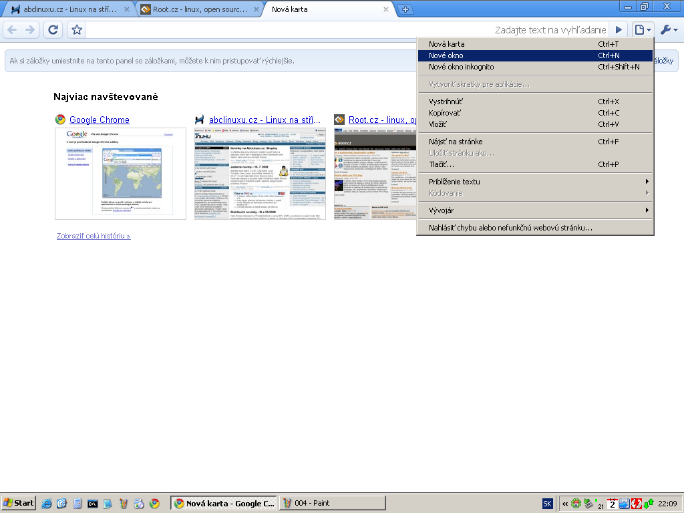Open the Google Chrome page thumbnail
This screenshot has width=684, height=513.
coord(120,174)
